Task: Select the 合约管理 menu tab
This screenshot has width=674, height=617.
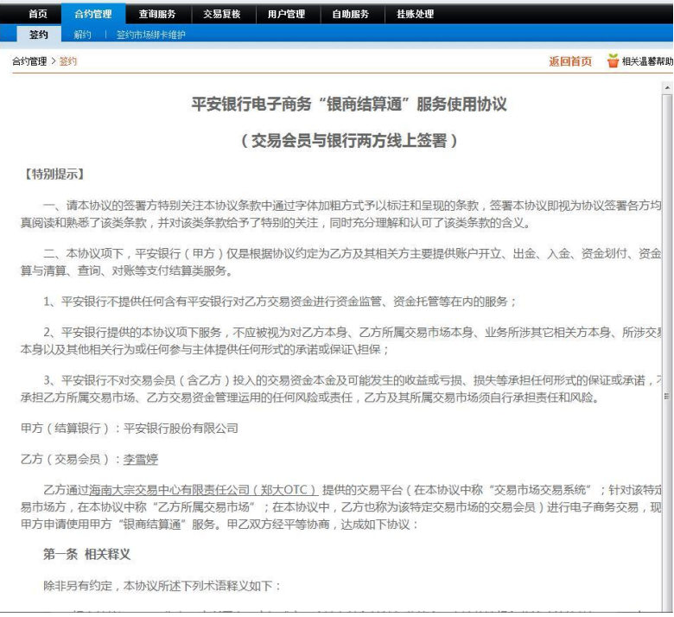Action: pyautogui.click(x=92, y=14)
